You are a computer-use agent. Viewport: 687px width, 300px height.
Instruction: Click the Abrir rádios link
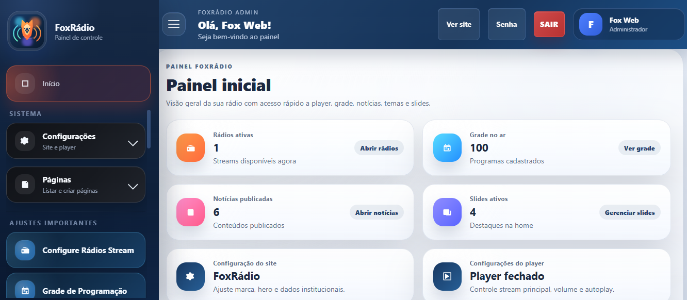click(x=379, y=148)
